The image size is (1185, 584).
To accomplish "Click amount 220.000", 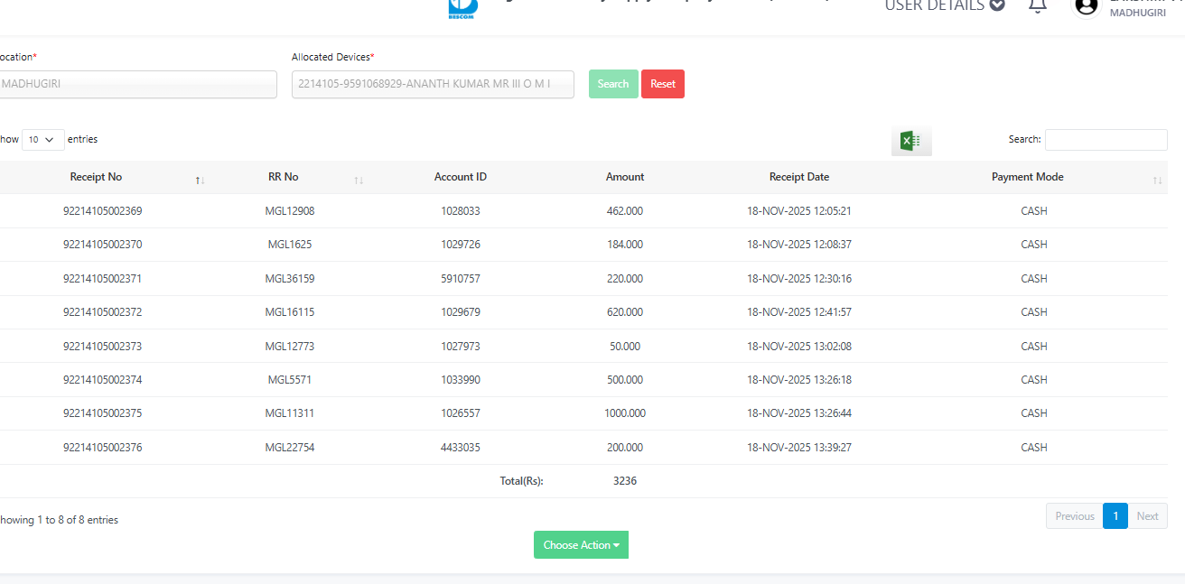I will [625, 279].
